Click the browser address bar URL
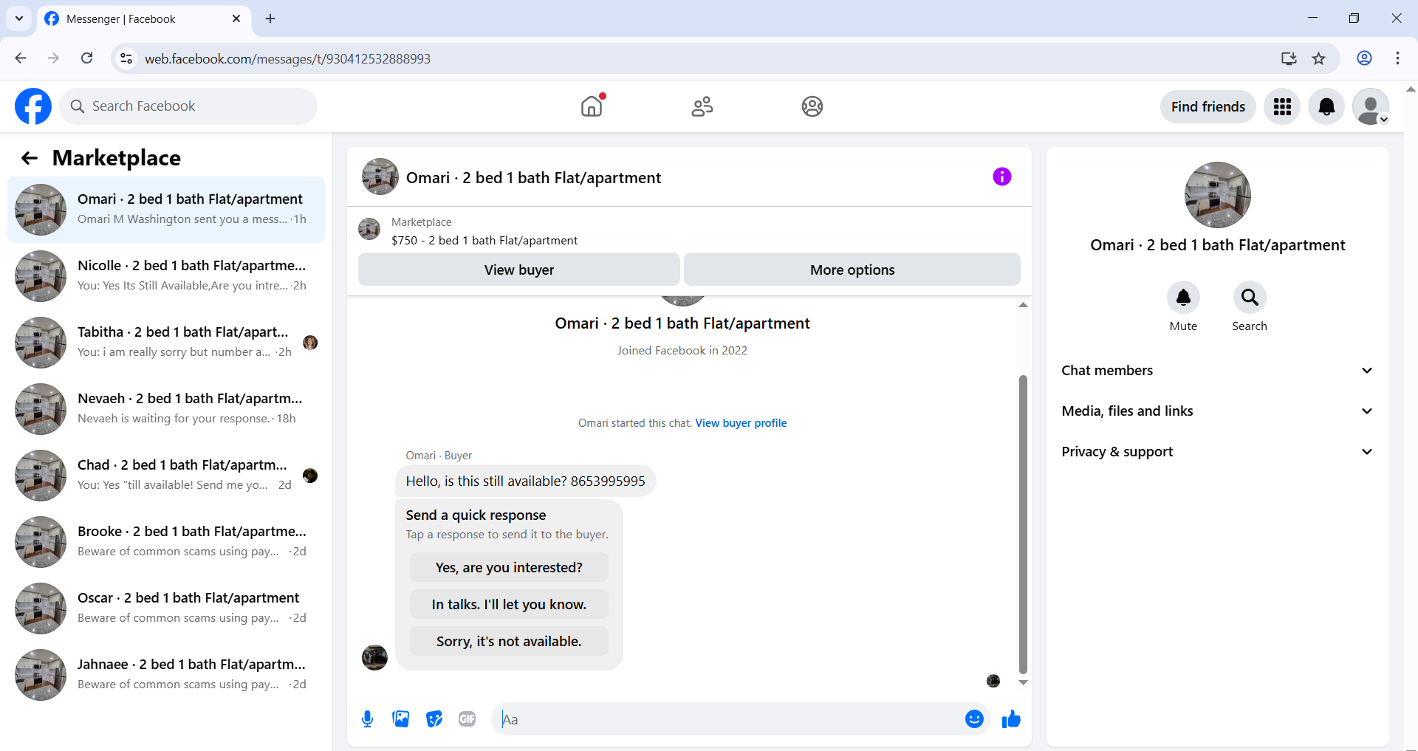This screenshot has height=751, width=1418. [287, 58]
